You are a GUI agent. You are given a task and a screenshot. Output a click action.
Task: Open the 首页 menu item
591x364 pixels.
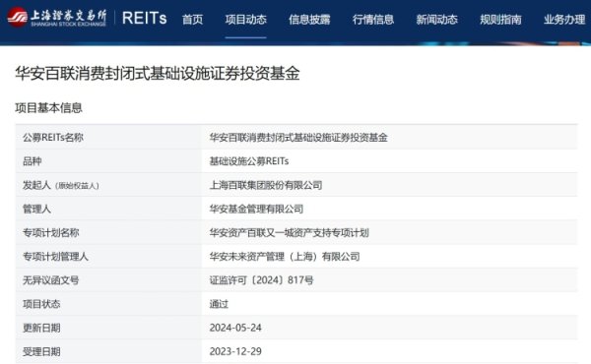click(x=193, y=20)
